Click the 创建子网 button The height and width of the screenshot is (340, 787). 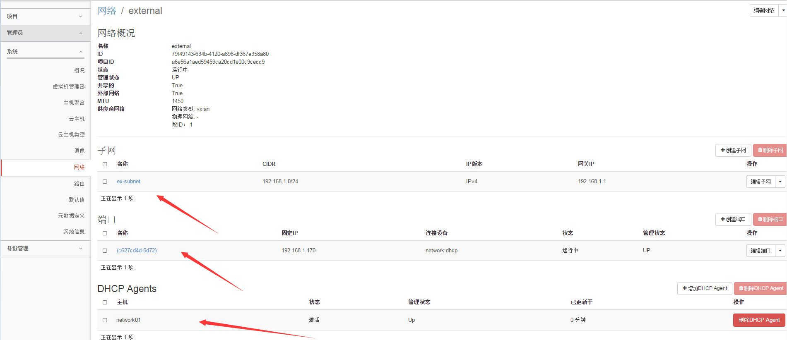pyautogui.click(x=733, y=151)
